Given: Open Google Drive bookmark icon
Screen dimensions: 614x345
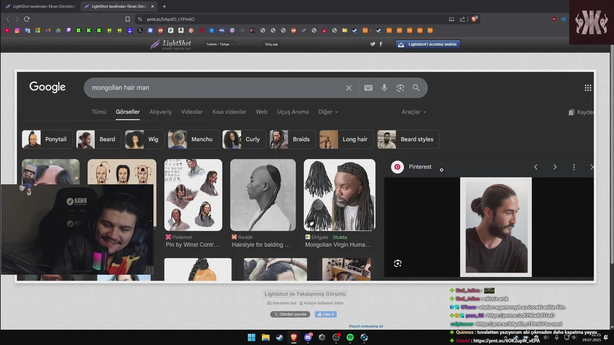Looking at the screenshot, I should click(x=58, y=30).
